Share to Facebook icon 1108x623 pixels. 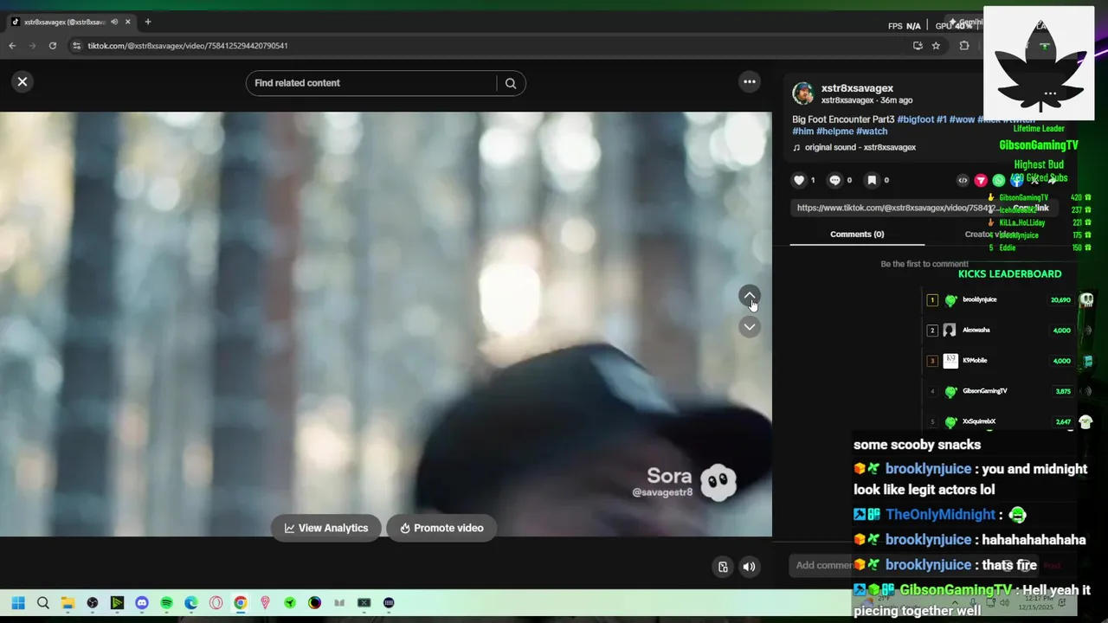(x=1017, y=180)
